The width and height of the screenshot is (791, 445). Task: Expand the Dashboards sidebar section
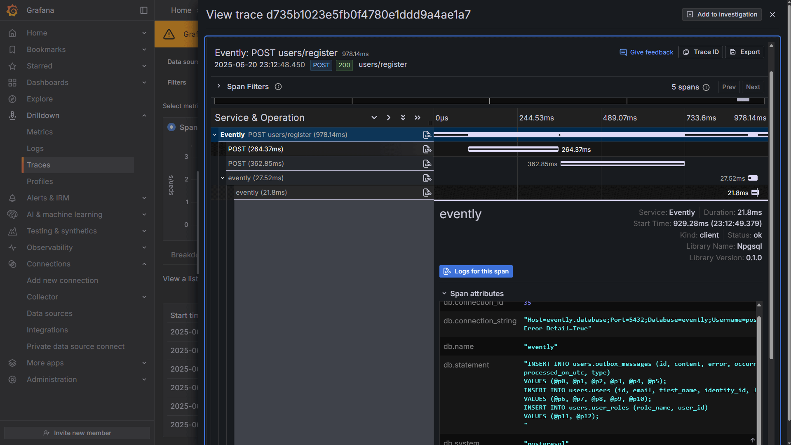[x=144, y=82]
